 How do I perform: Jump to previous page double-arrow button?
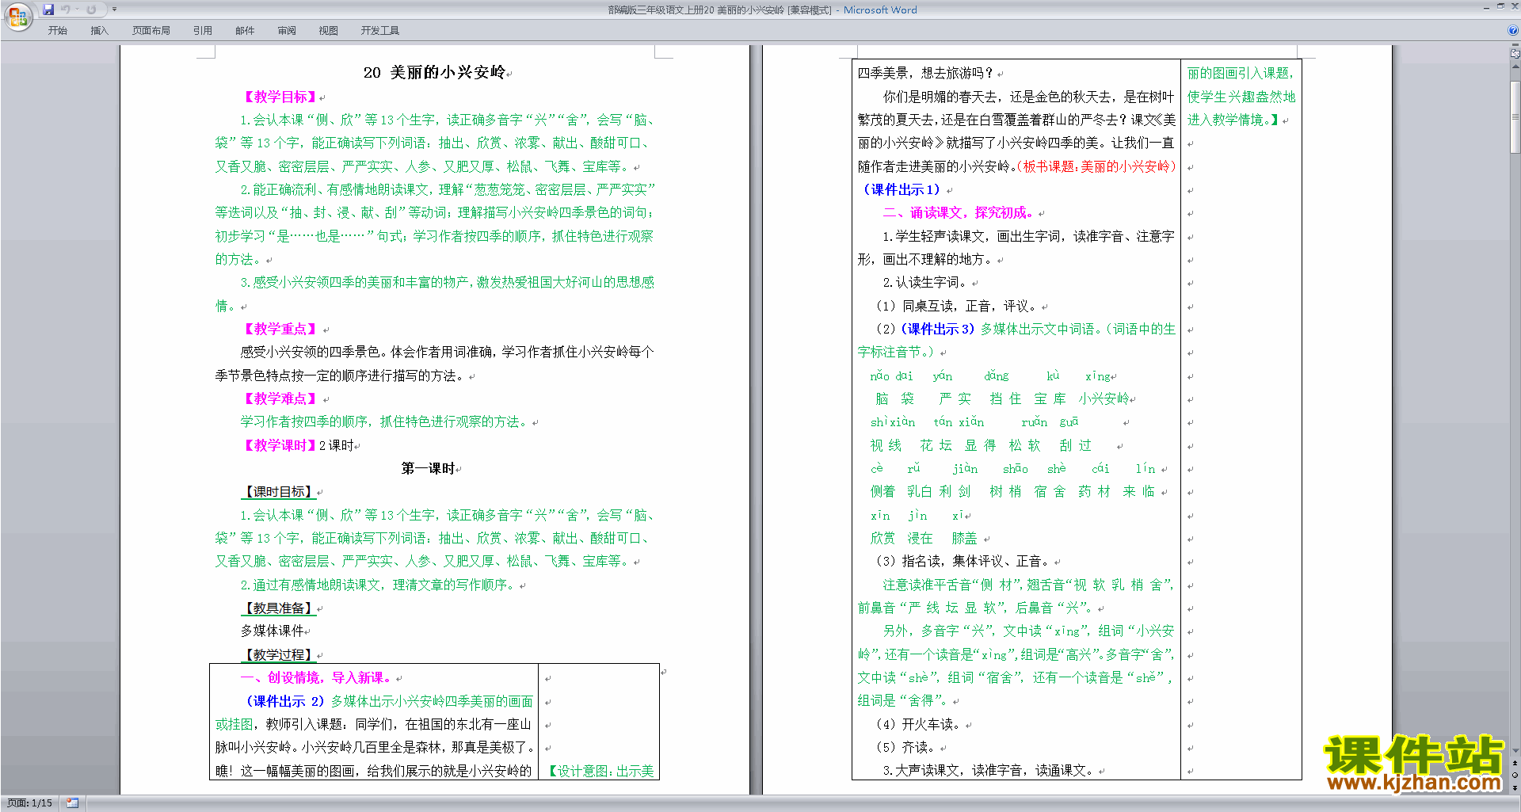point(1515,763)
